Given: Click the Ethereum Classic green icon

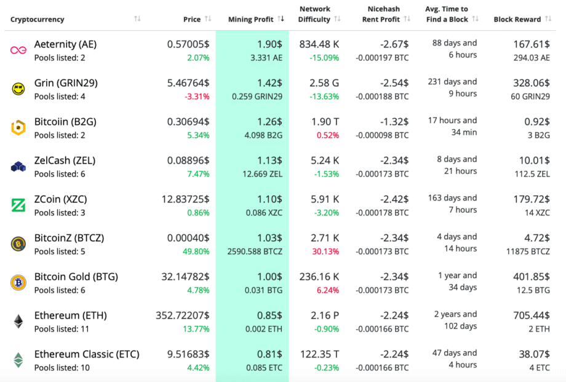Looking at the screenshot, I should (18, 360).
